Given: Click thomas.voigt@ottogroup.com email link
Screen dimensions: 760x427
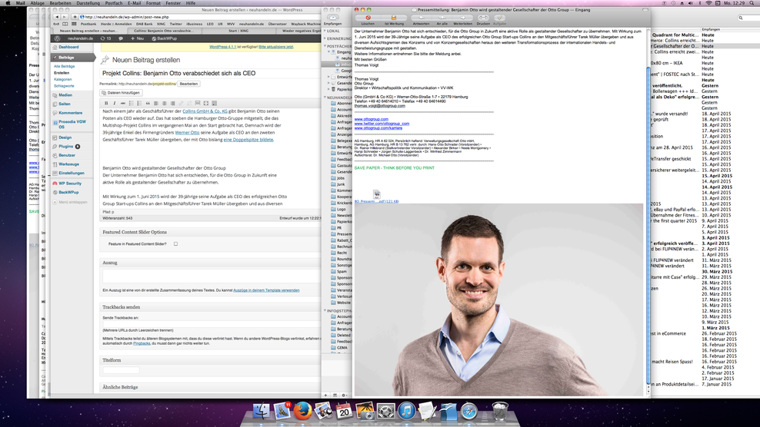Looking at the screenshot, I should coord(379,105).
